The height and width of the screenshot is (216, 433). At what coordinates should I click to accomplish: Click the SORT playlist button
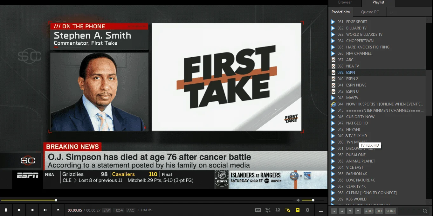391,211
